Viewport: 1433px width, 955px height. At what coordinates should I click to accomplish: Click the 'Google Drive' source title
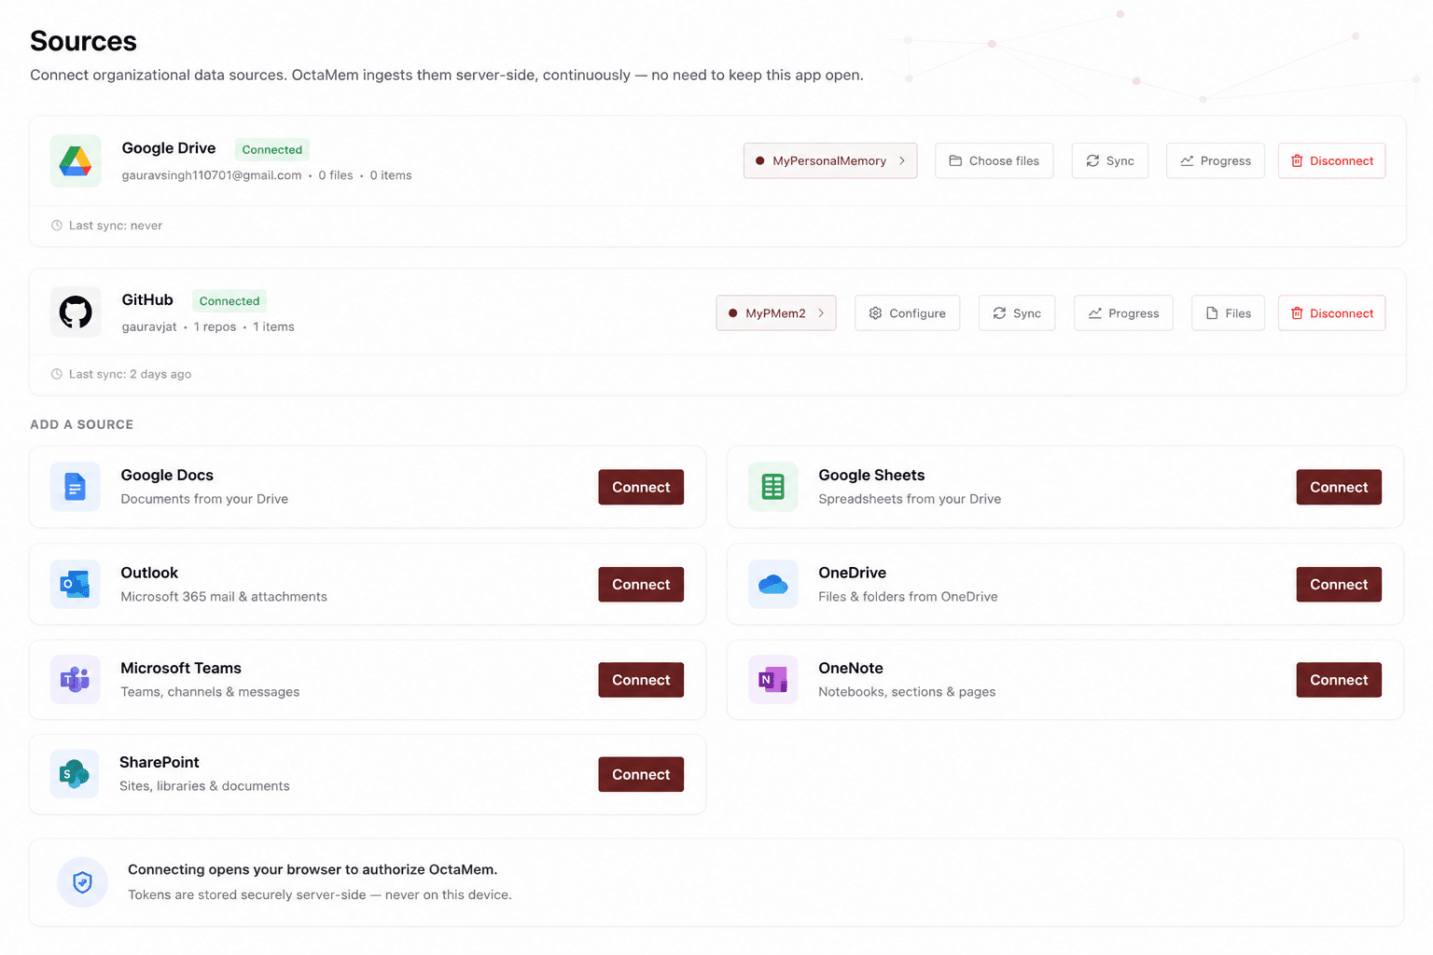(x=169, y=148)
